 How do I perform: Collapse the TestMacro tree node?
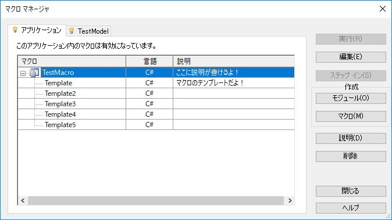click(23, 73)
